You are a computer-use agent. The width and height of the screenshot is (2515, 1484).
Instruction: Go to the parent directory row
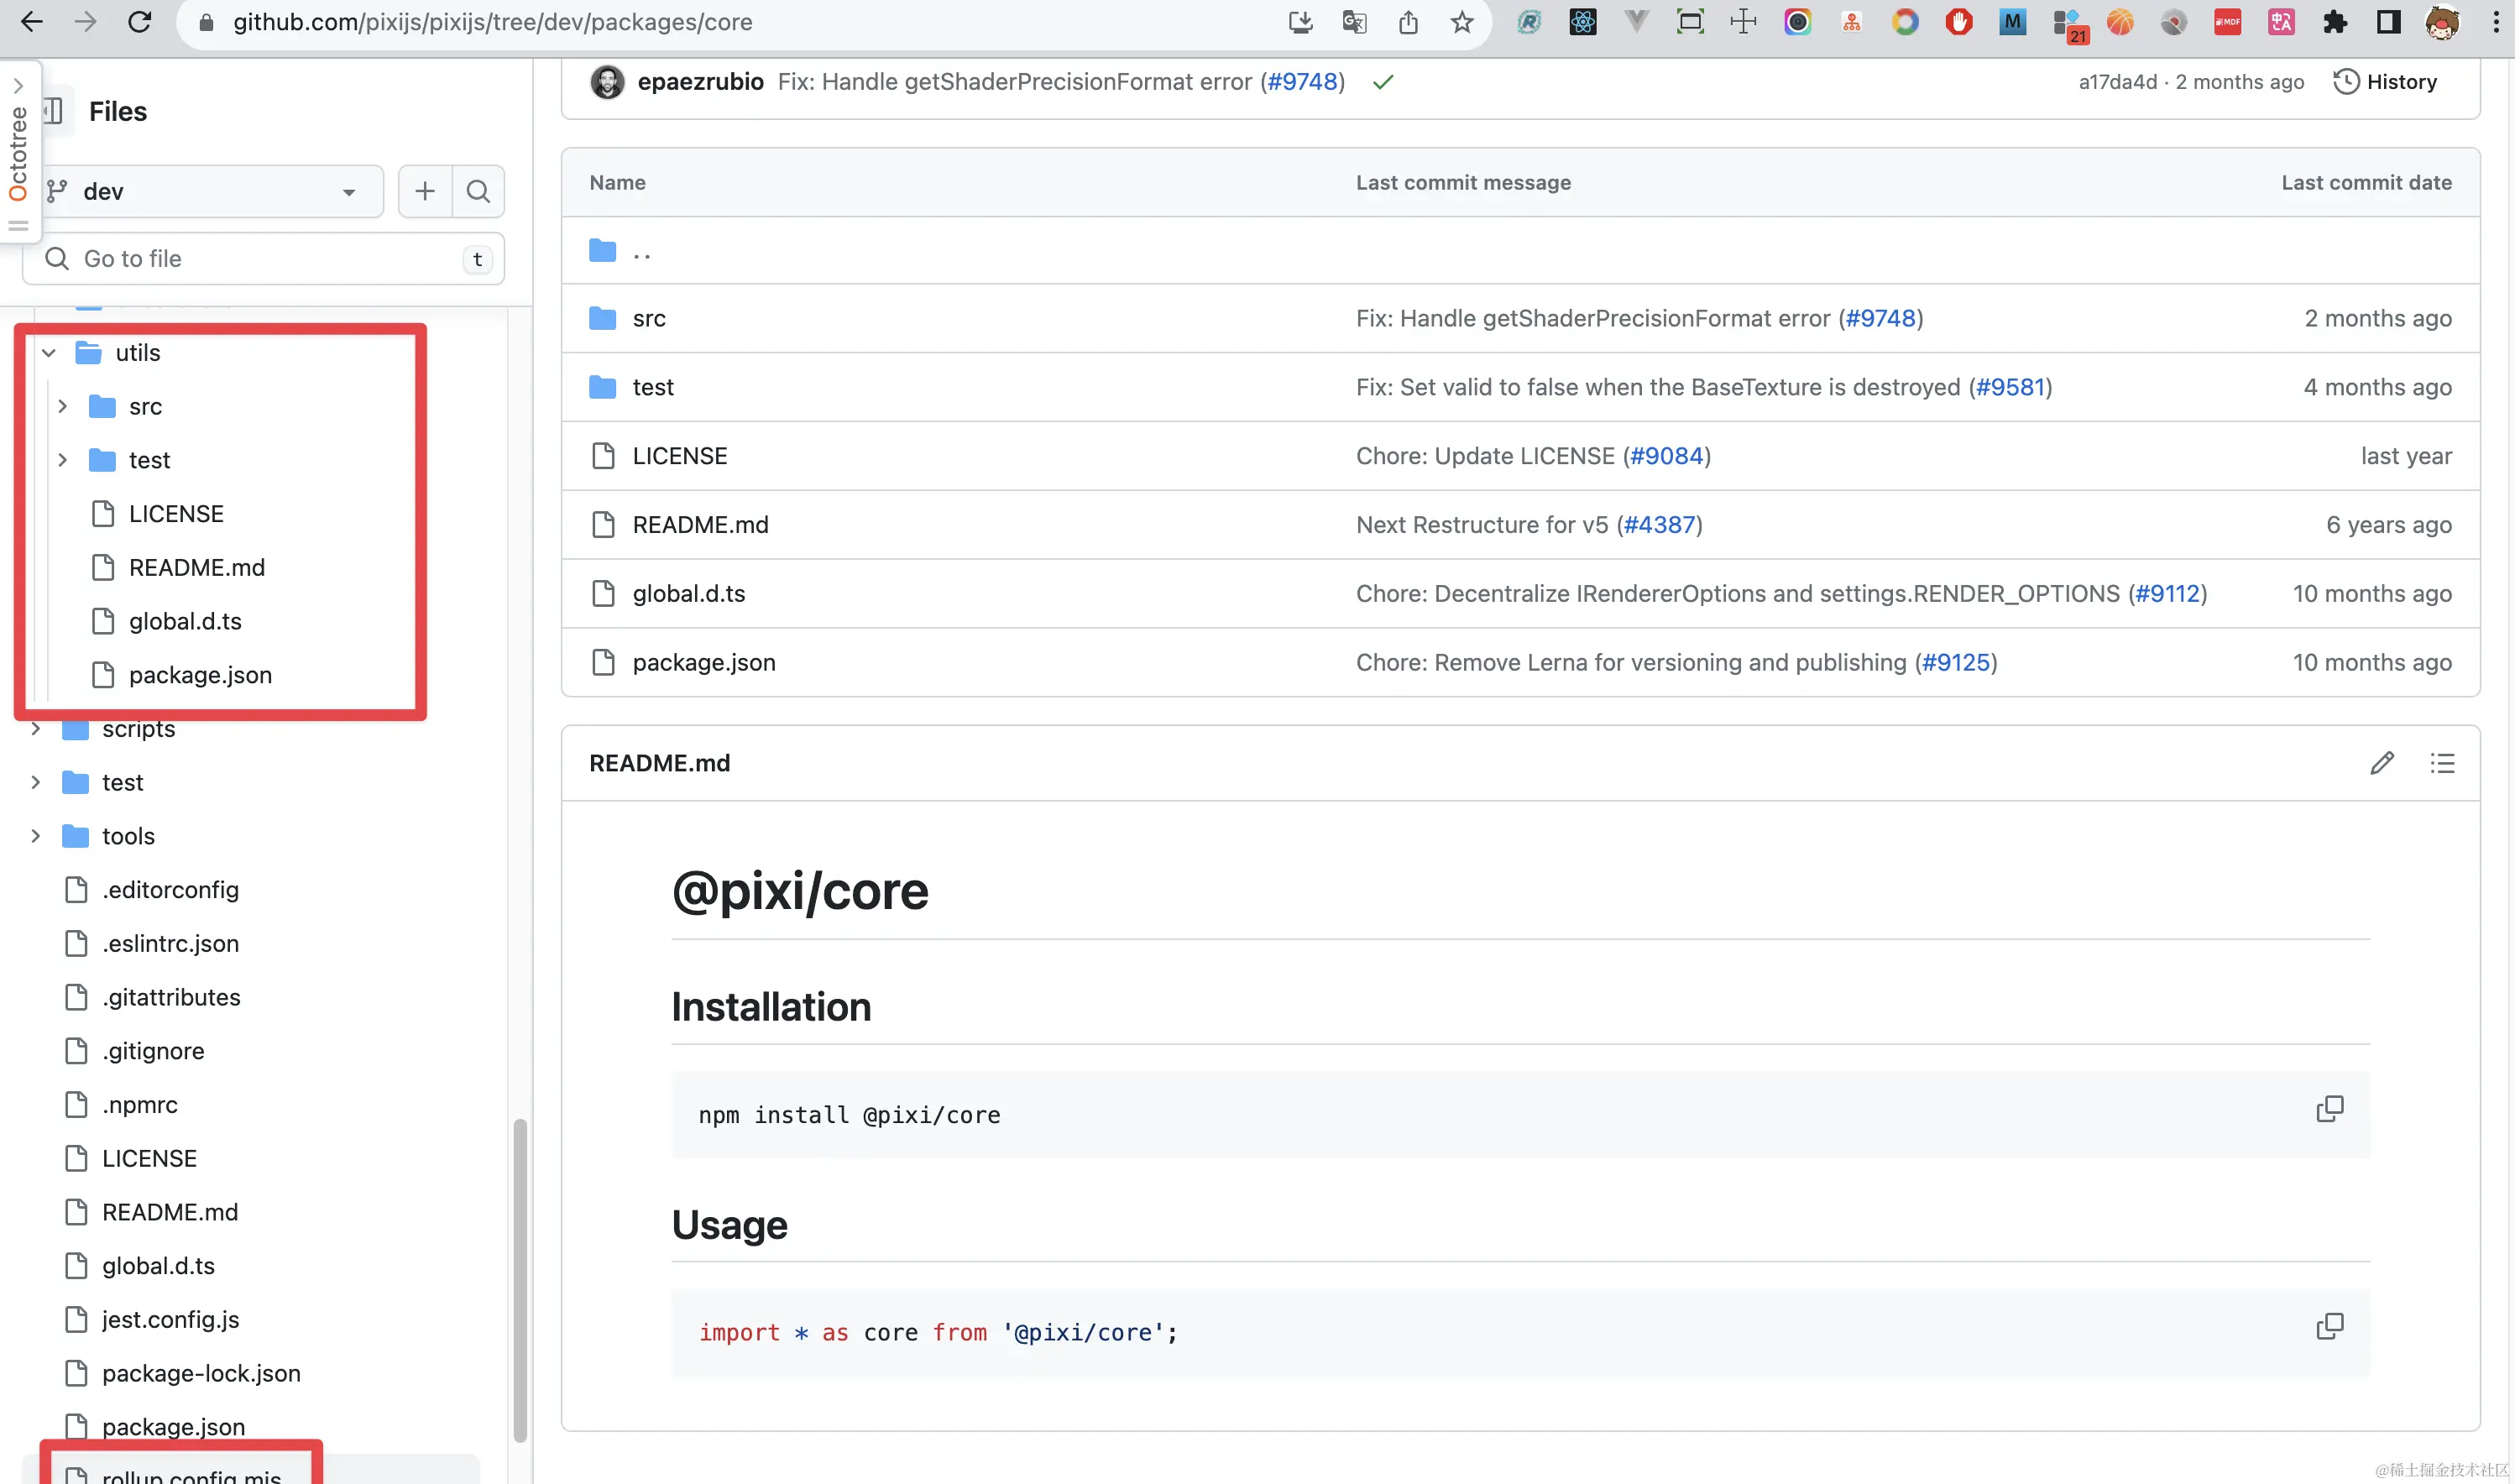642,250
